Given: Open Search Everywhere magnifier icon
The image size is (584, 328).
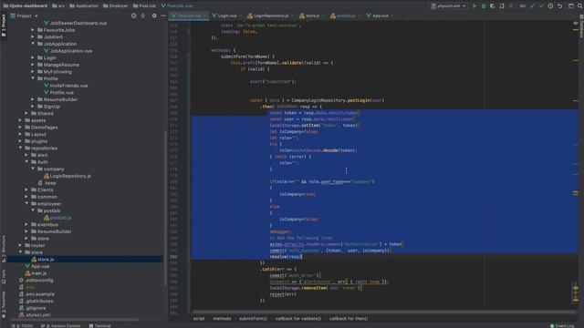Looking at the screenshot, I should 580,6.
